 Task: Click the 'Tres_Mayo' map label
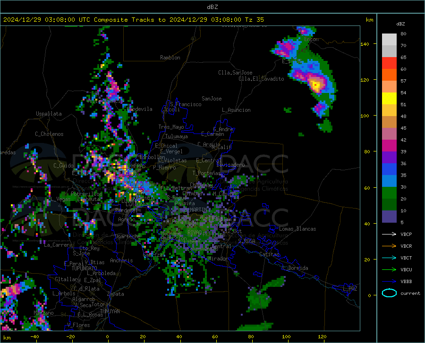tap(171, 127)
